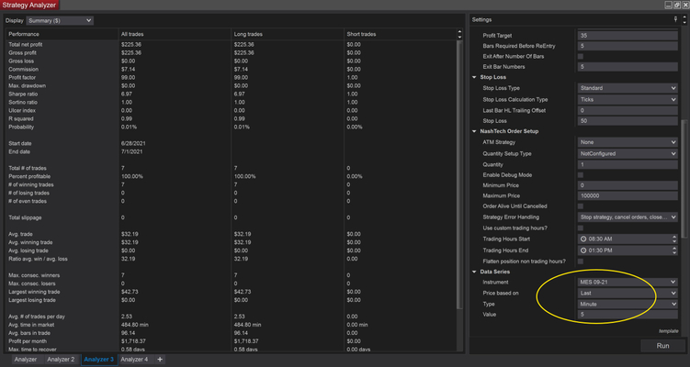Open the Display Summary ($) dropdown
Image resolution: width=690 pixels, height=367 pixels.
(61, 19)
